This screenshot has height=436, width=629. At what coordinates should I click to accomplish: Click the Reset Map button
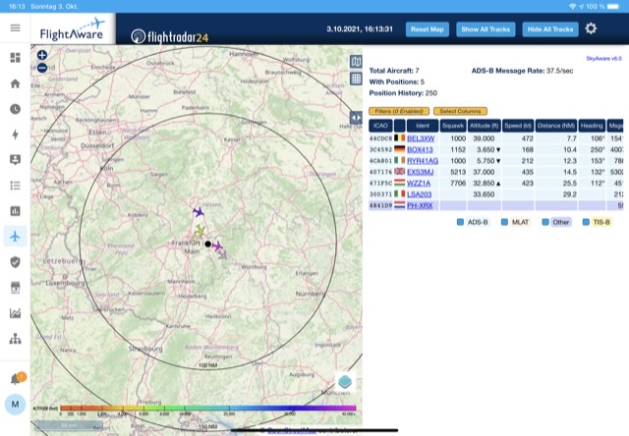pos(428,29)
